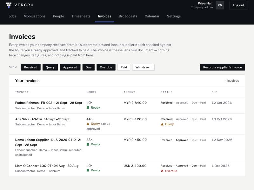Viewport: 254px width, 190px height.
Task: Click the 88h hours value
Action: tap(90, 140)
